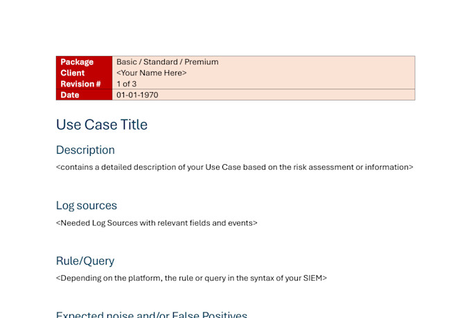
Task: Click the Revision # label cell
Action: point(80,84)
